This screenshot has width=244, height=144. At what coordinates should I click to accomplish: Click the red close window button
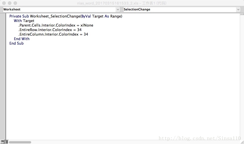(x=4, y=3)
